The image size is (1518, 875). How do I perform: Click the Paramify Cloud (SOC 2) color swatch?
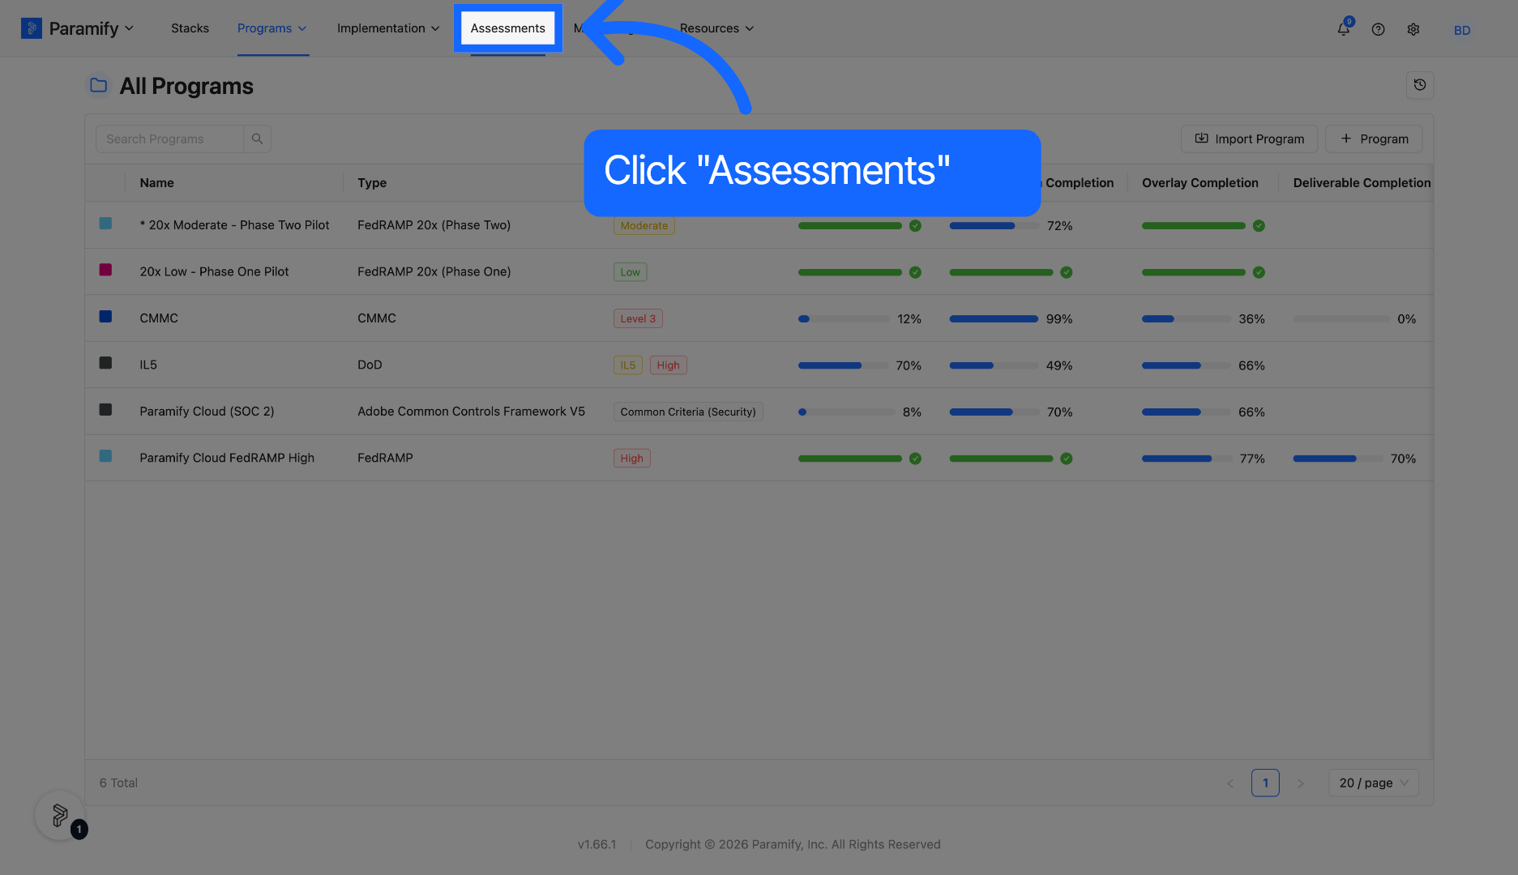click(x=105, y=410)
